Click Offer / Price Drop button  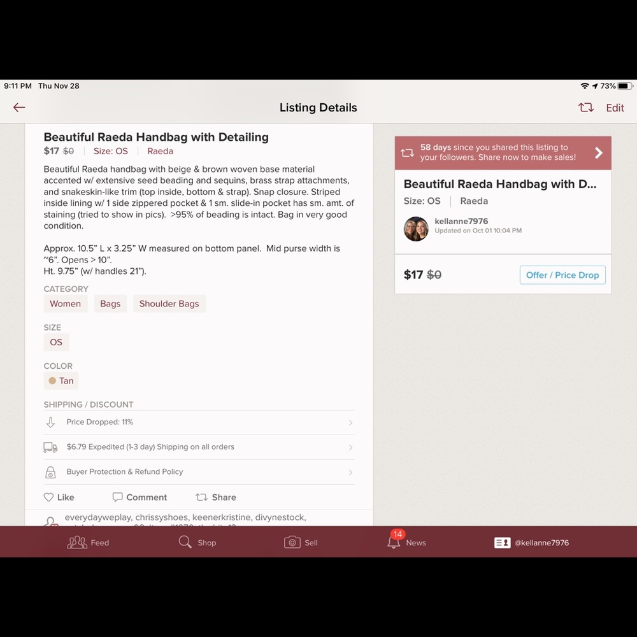tap(562, 275)
